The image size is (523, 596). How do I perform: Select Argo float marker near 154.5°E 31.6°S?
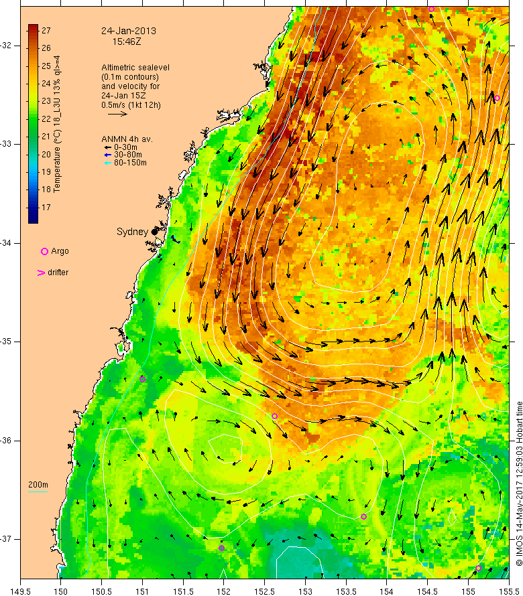[431, 9]
